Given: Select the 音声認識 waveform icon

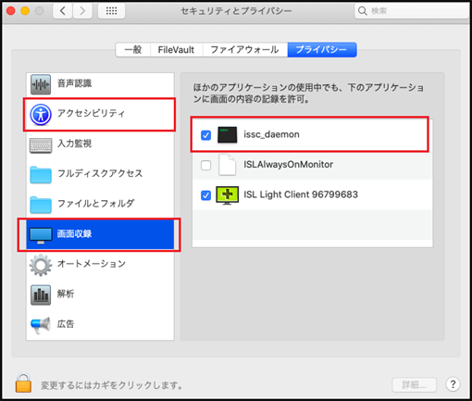Looking at the screenshot, I should pyautogui.click(x=41, y=84).
